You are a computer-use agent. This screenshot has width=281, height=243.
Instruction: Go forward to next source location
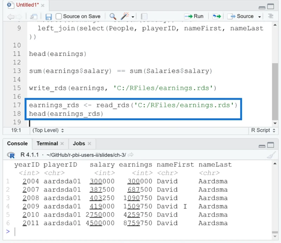click(19, 16)
